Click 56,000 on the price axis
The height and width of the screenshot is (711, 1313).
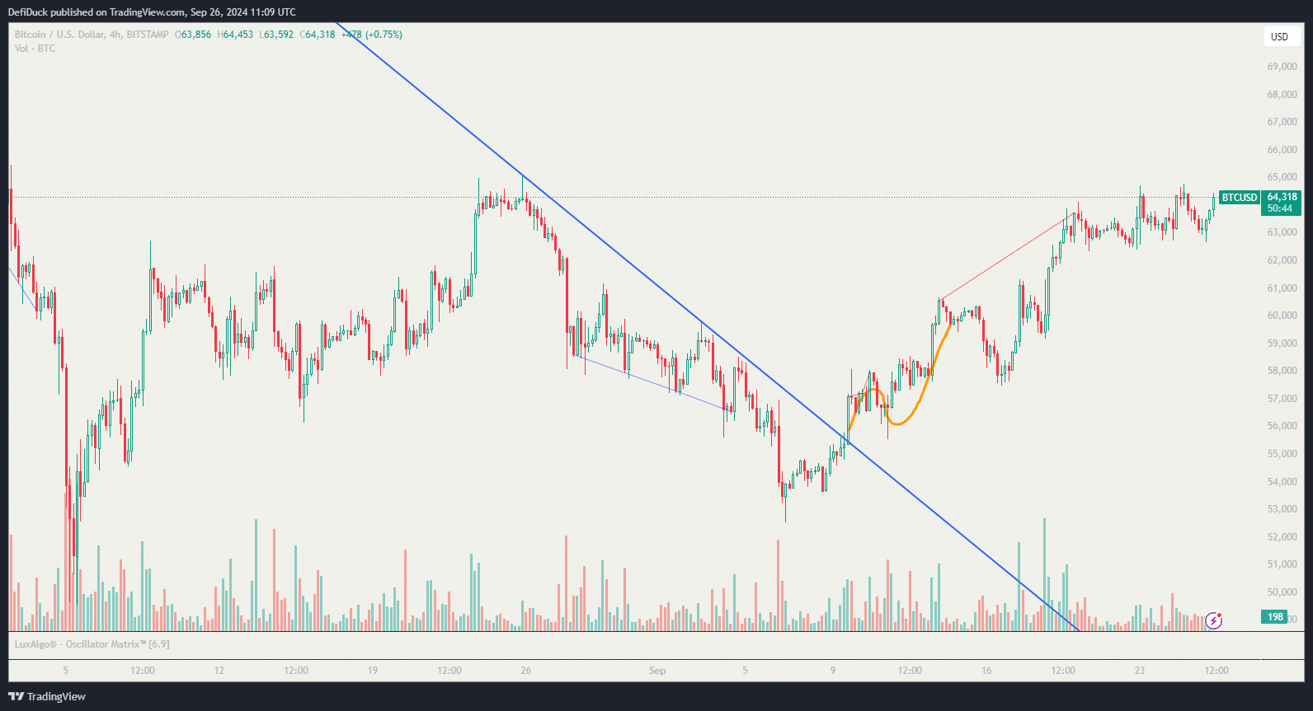pos(1282,426)
